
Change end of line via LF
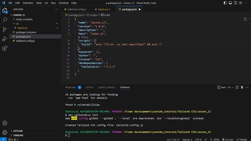(206, 139)
